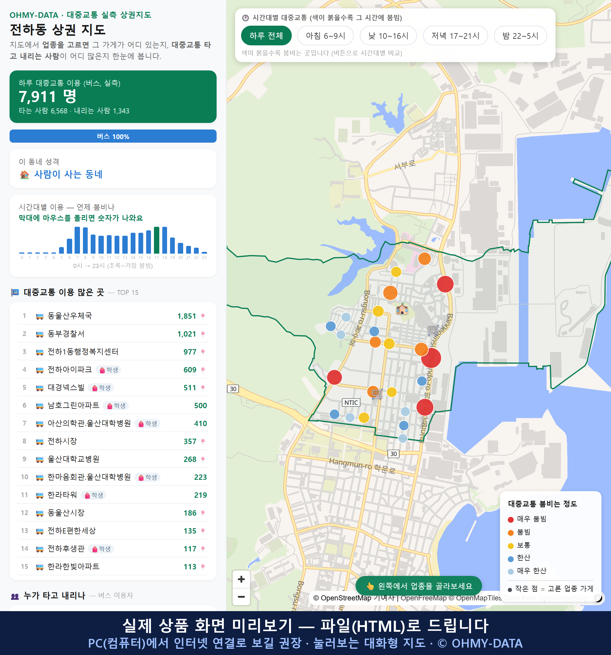The width and height of the screenshot is (611, 655).
Task: Click the pin icon next to 동울산우체국
Action: click(x=203, y=316)
